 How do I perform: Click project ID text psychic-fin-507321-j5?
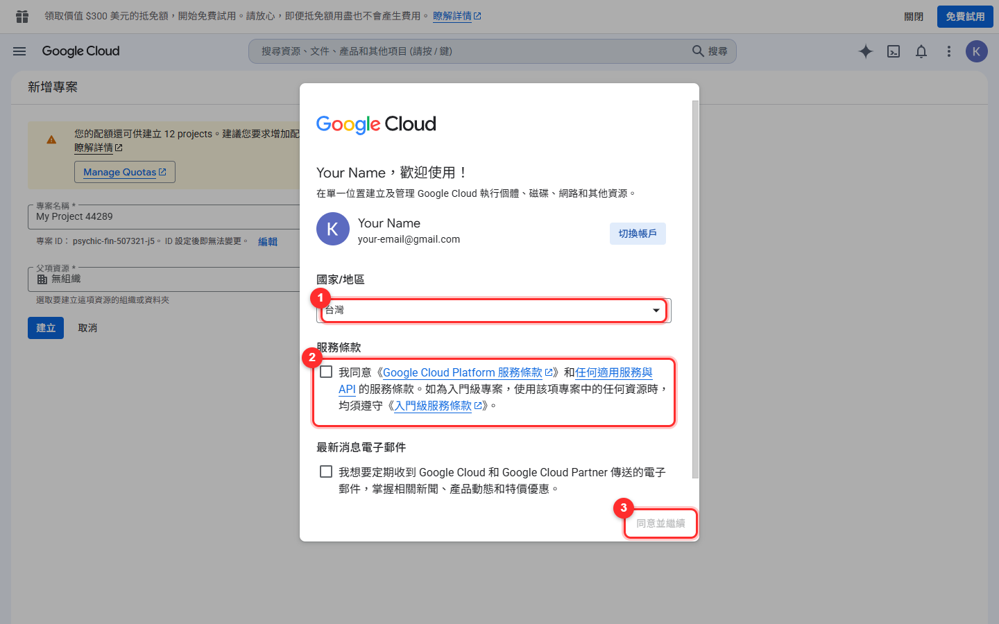114,241
